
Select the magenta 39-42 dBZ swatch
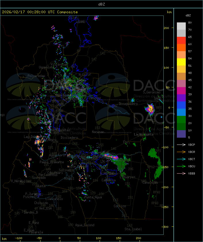click(x=181, y=91)
